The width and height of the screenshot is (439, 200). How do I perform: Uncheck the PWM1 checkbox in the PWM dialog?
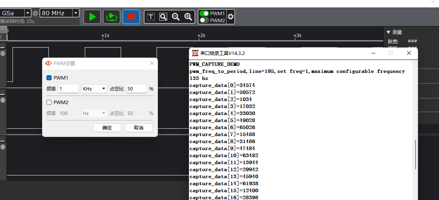tap(49, 78)
